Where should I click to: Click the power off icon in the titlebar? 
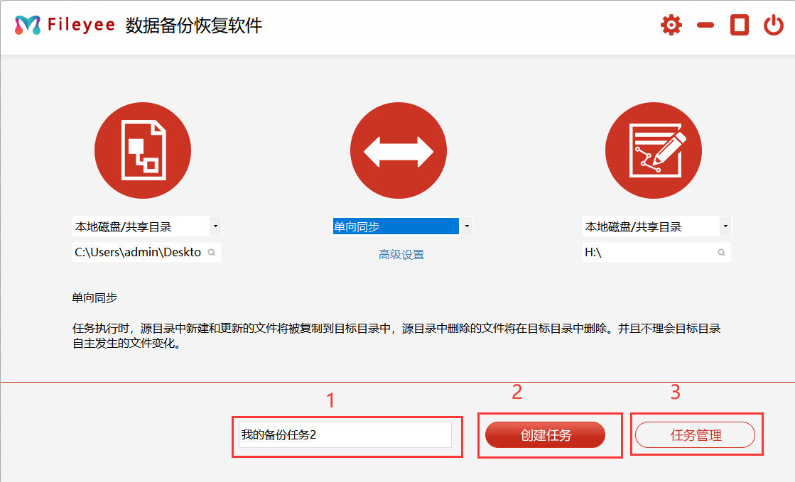pos(773,25)
